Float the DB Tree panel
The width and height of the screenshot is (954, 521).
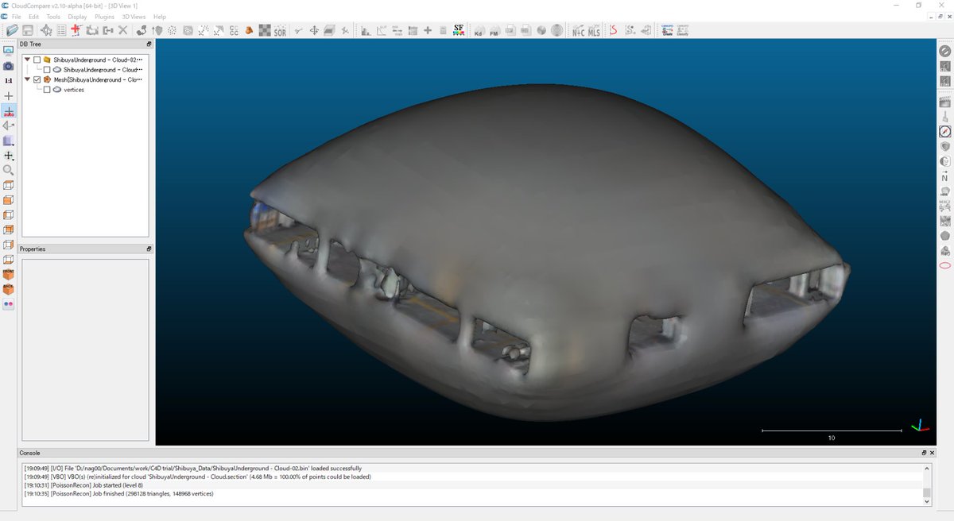pos(149,44)
